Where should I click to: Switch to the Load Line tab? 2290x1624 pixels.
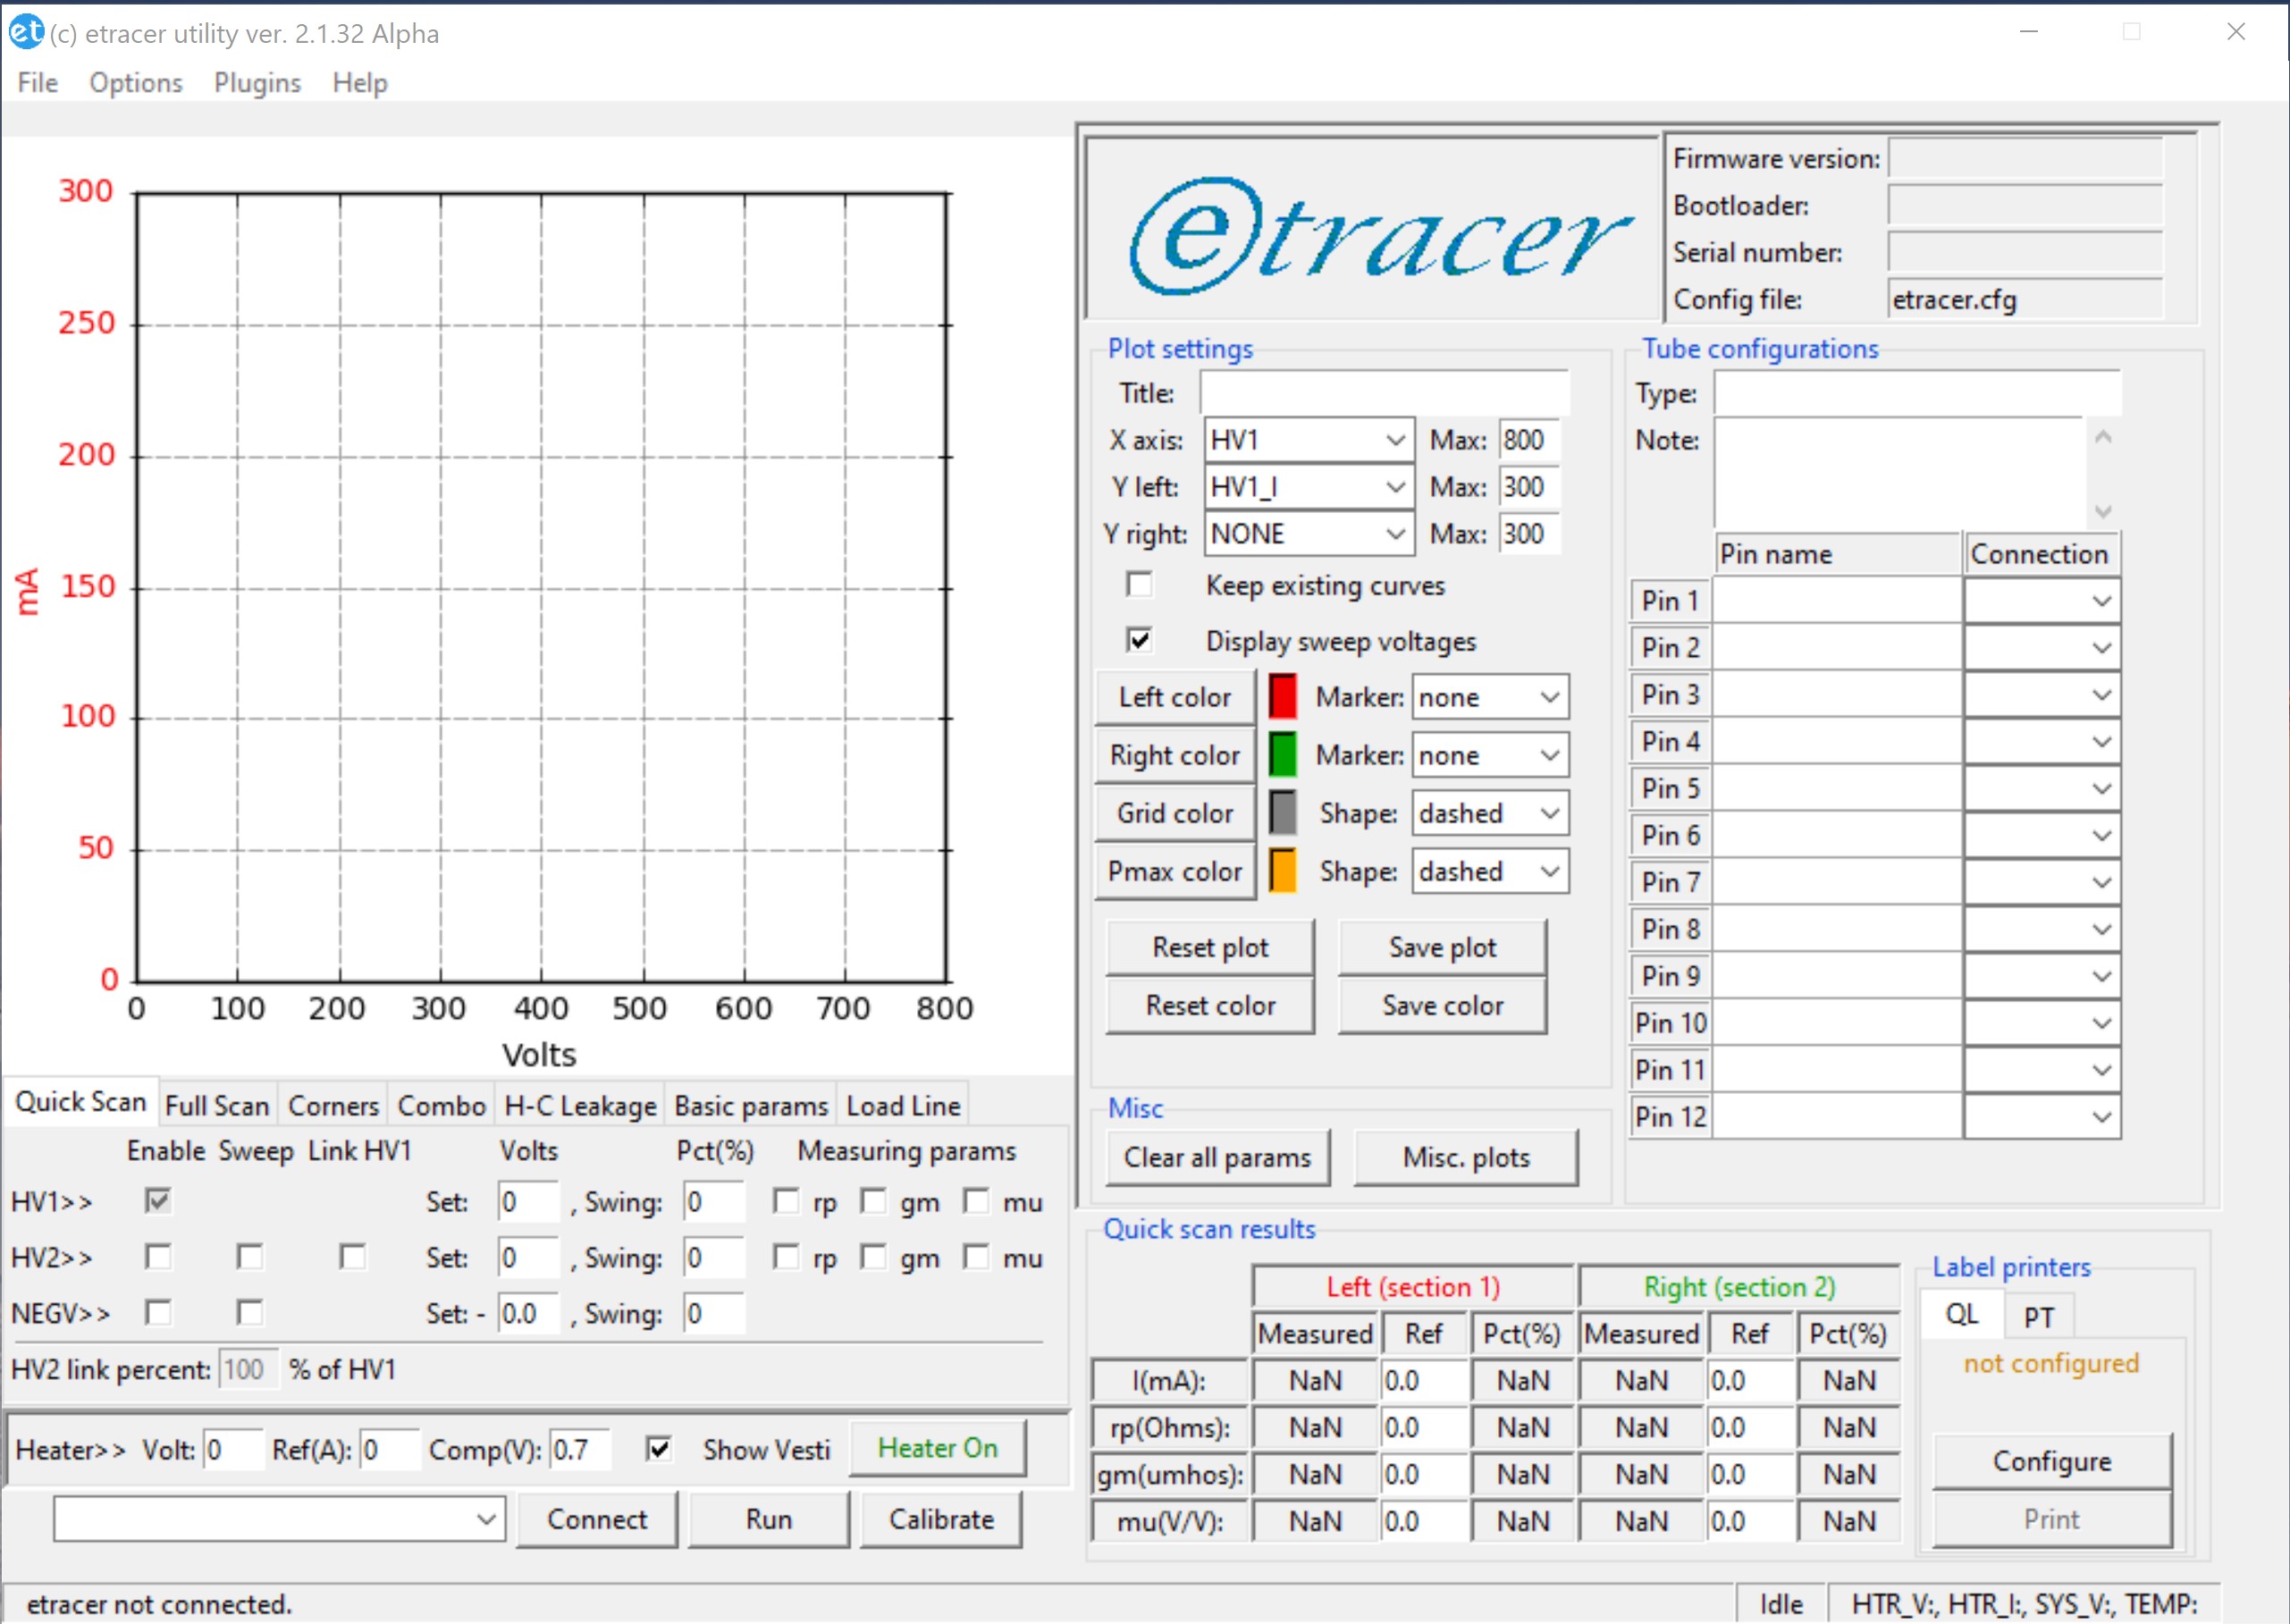(x=901, y=1104)
